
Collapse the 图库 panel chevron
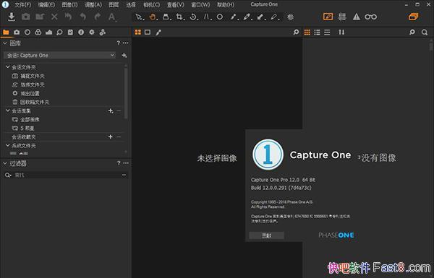[x=5, y=43]
